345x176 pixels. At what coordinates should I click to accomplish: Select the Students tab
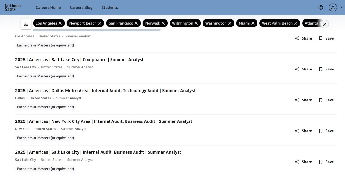point(110,7)
